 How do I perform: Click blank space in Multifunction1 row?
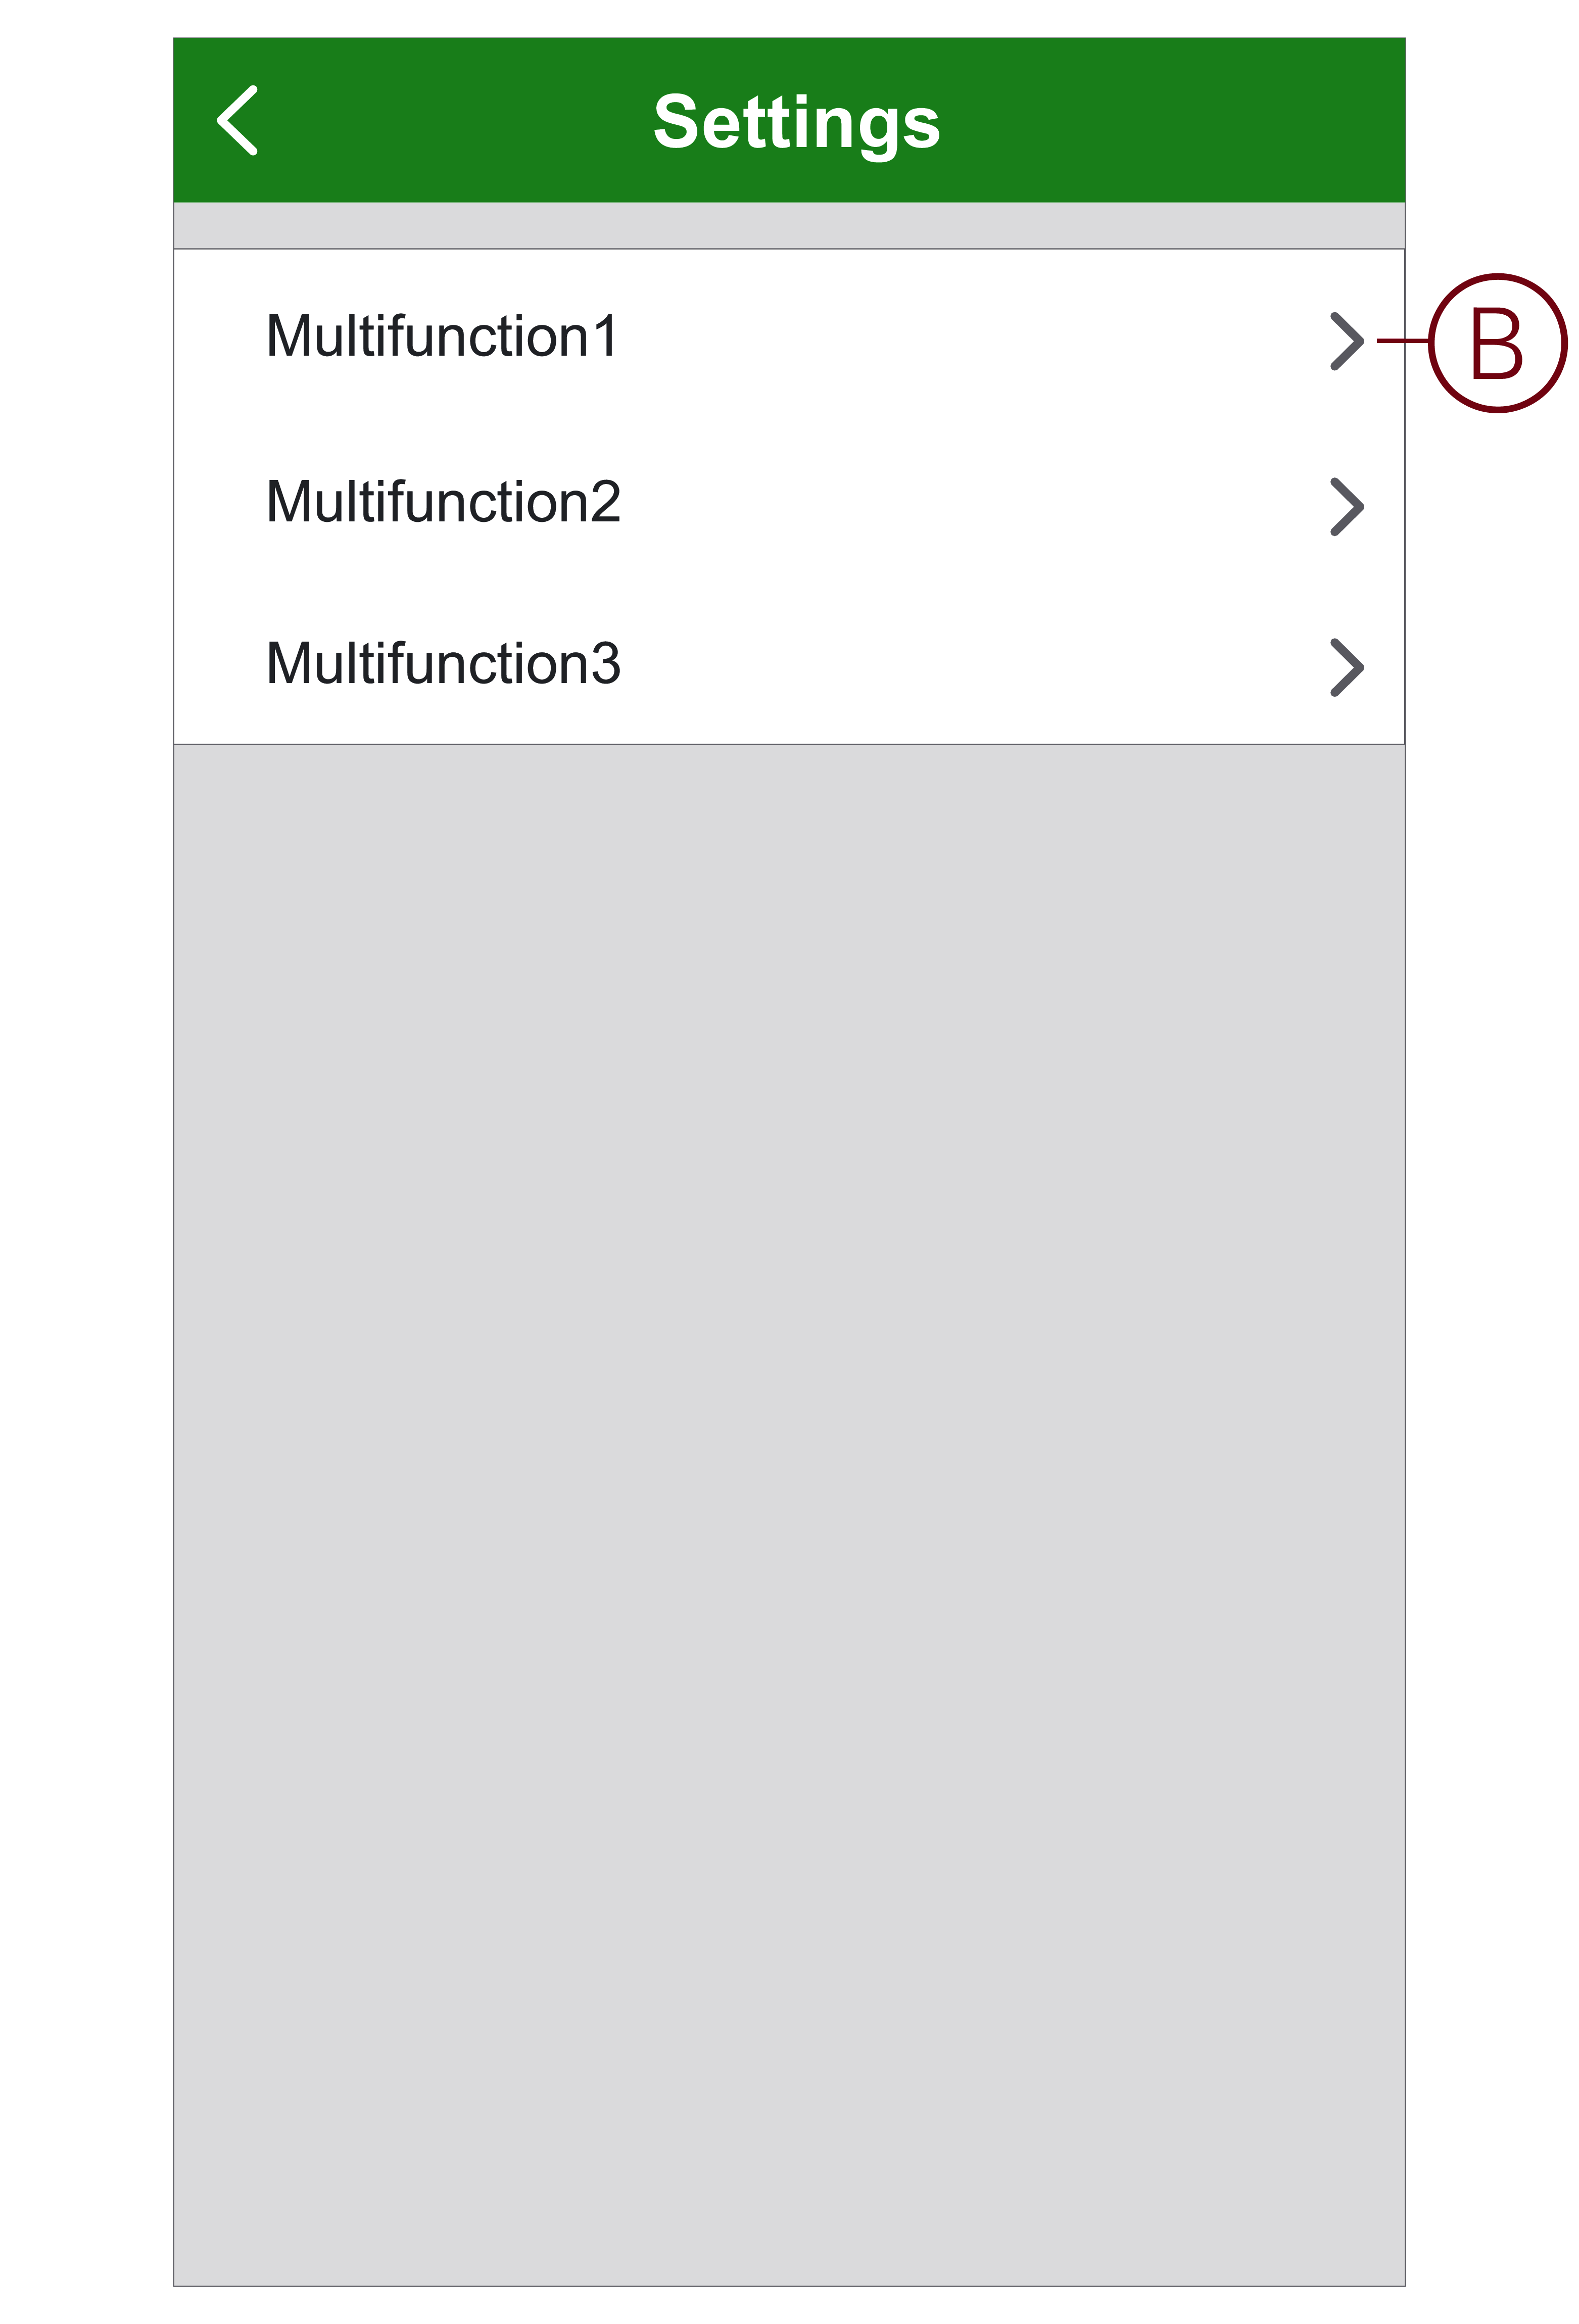coord(970,336)
